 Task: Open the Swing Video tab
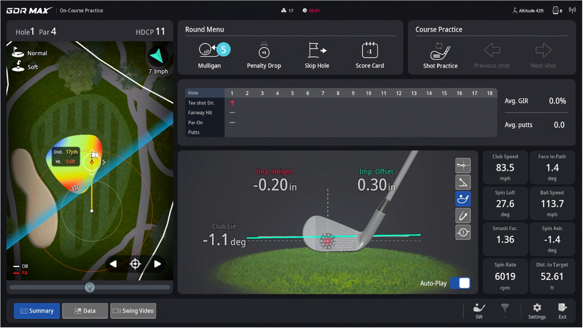tap(133, 311)
